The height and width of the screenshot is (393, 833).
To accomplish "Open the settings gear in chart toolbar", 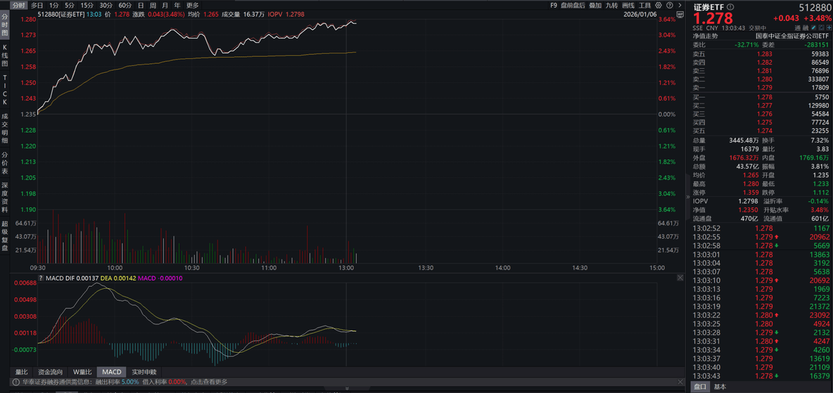I will 659,5.
